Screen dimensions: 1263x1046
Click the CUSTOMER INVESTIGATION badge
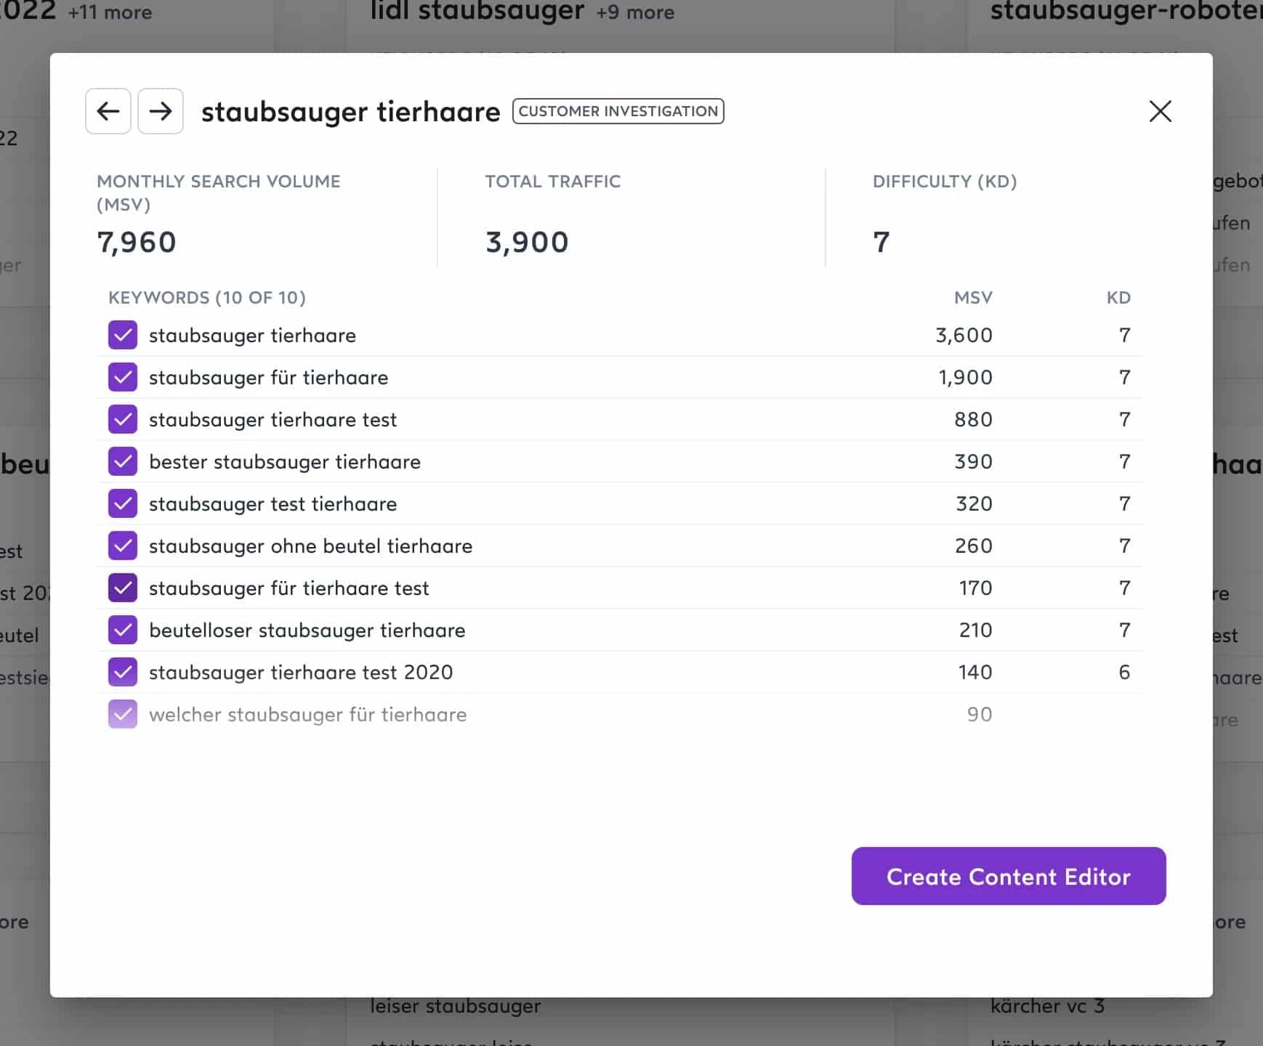tap(617, 111)
